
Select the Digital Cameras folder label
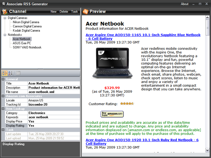tap(18, 18)
